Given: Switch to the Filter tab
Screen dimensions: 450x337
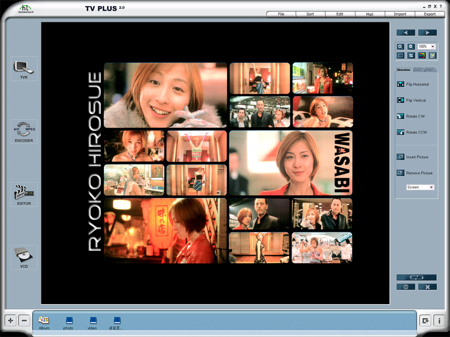Looking at the screenshot, I should point(430,70).
